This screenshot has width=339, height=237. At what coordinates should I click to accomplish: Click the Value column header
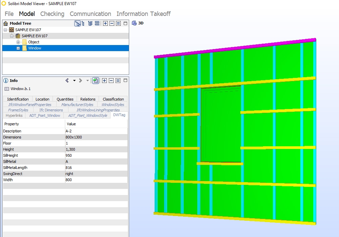tap(96, 124)
